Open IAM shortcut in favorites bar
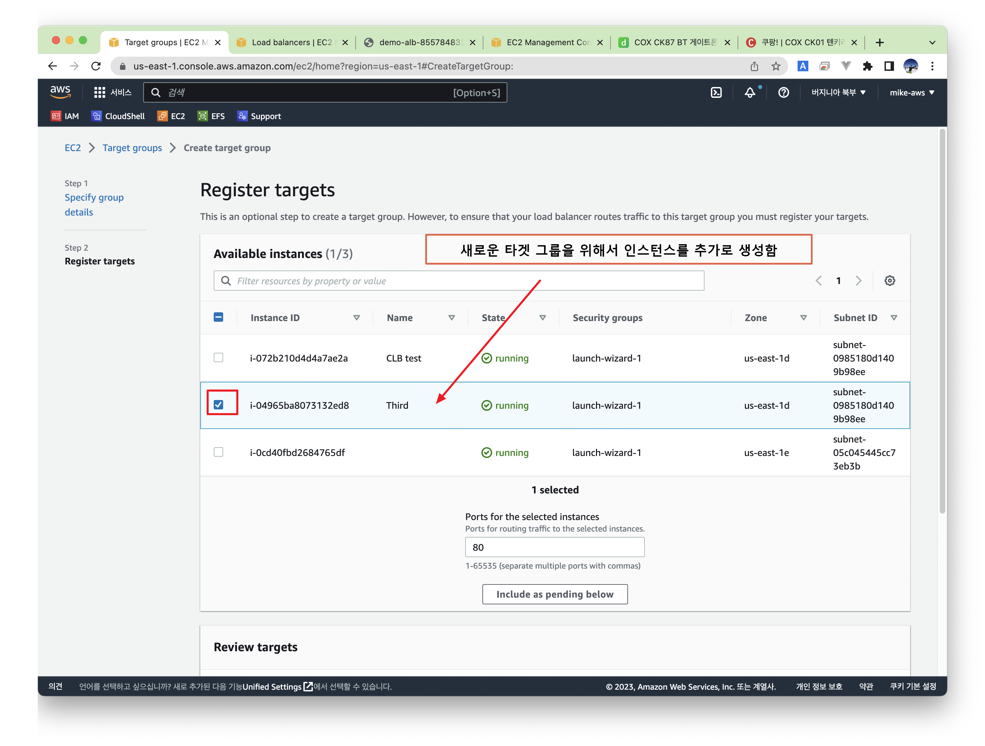Viewport: 985px width, 746px height. click(65, 116)
